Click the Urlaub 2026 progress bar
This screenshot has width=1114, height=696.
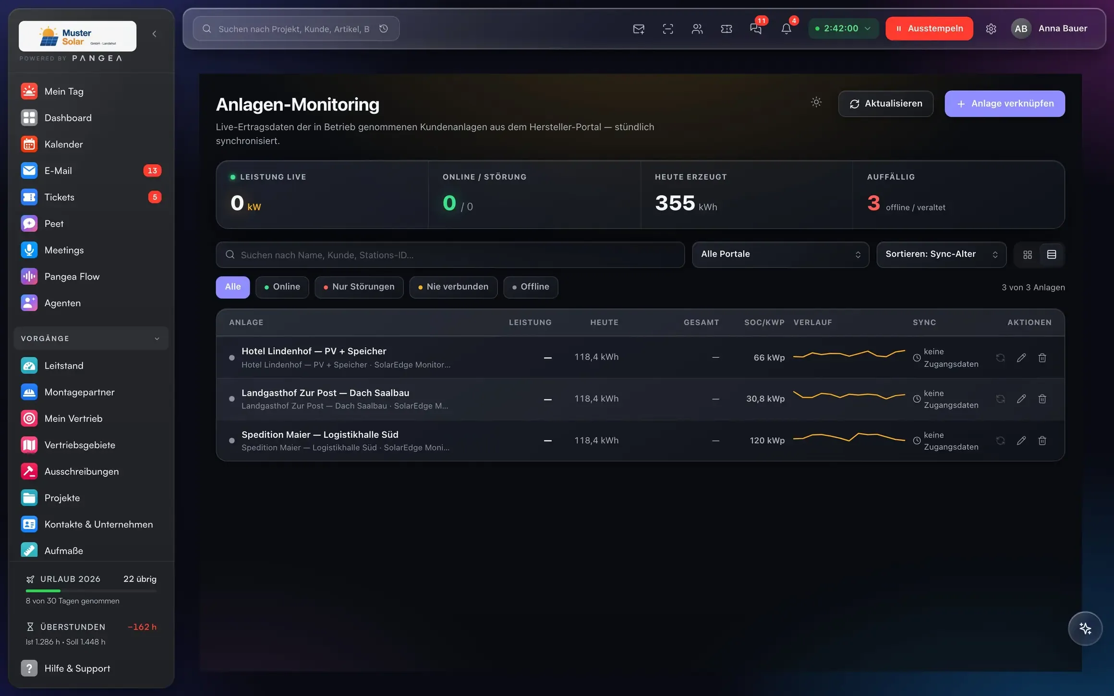[x=91, y=591]
